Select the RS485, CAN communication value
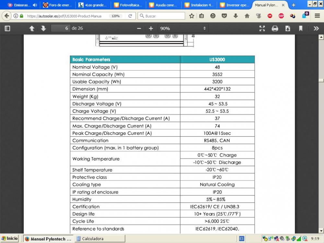Screen dimensions: 324x243 (x=217, y=141)
